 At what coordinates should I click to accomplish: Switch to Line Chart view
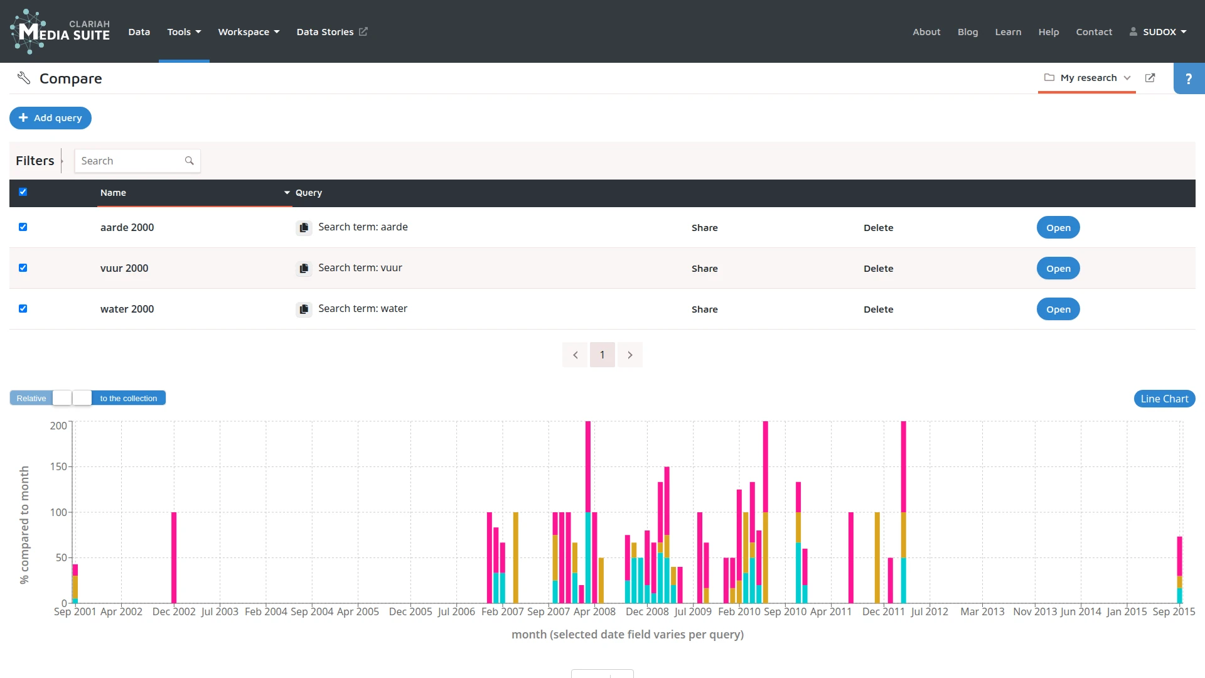click(1164, 399)
